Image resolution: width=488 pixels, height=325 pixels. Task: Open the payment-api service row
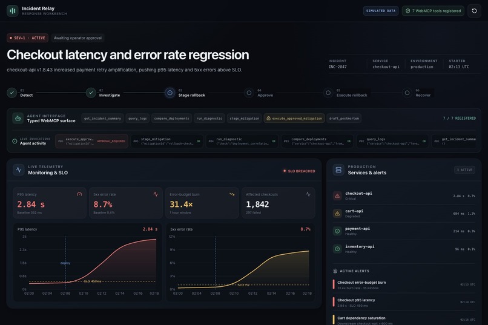click(x=404, y=231)
